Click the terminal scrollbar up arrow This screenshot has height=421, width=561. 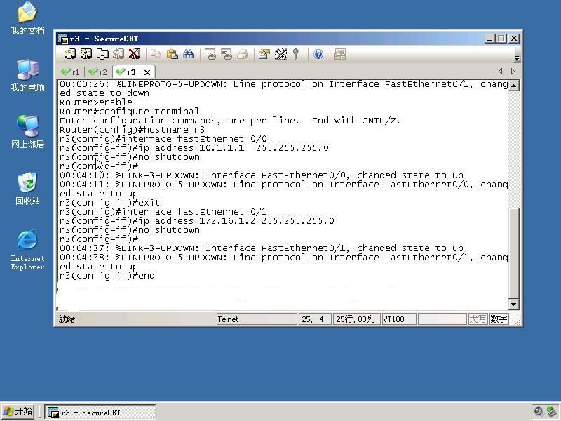(514, 86)
